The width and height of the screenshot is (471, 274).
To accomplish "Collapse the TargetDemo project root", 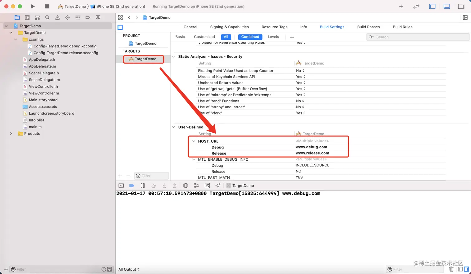I will coord(6,26).
